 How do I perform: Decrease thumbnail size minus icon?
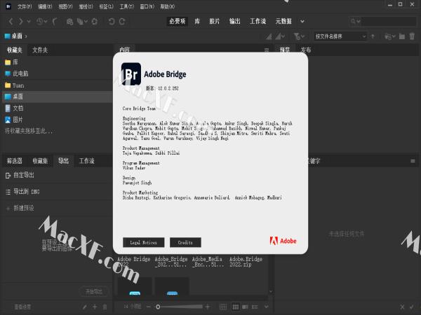(x=149, y=307)
